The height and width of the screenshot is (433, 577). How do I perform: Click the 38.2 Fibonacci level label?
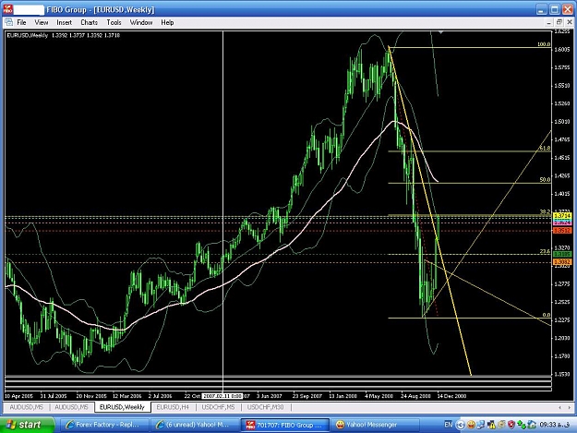(545, 212)
